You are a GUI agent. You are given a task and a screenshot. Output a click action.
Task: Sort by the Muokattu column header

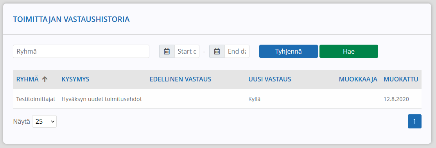tap(401, 79)
